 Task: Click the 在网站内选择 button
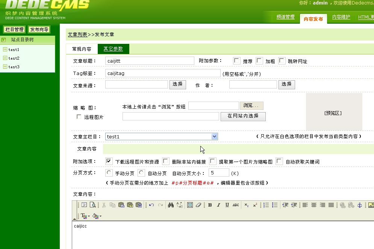click(x=243, y=116)
